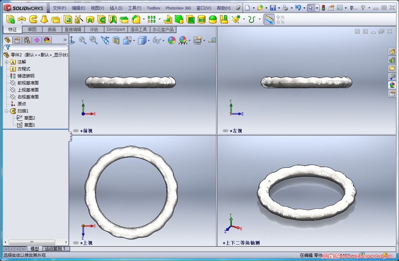Select the Shell feature icon

[x=190, y=19]
